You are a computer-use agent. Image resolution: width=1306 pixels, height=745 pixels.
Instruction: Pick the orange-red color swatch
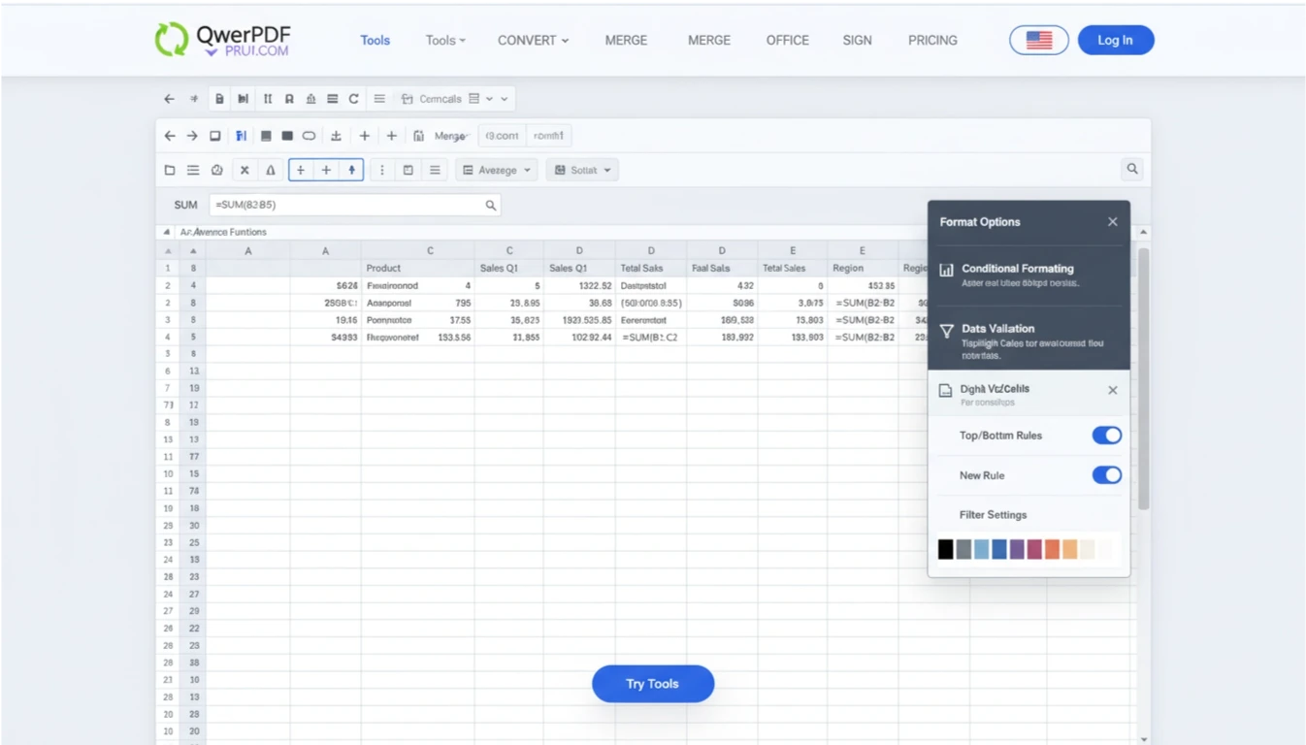pos(1053,550)
